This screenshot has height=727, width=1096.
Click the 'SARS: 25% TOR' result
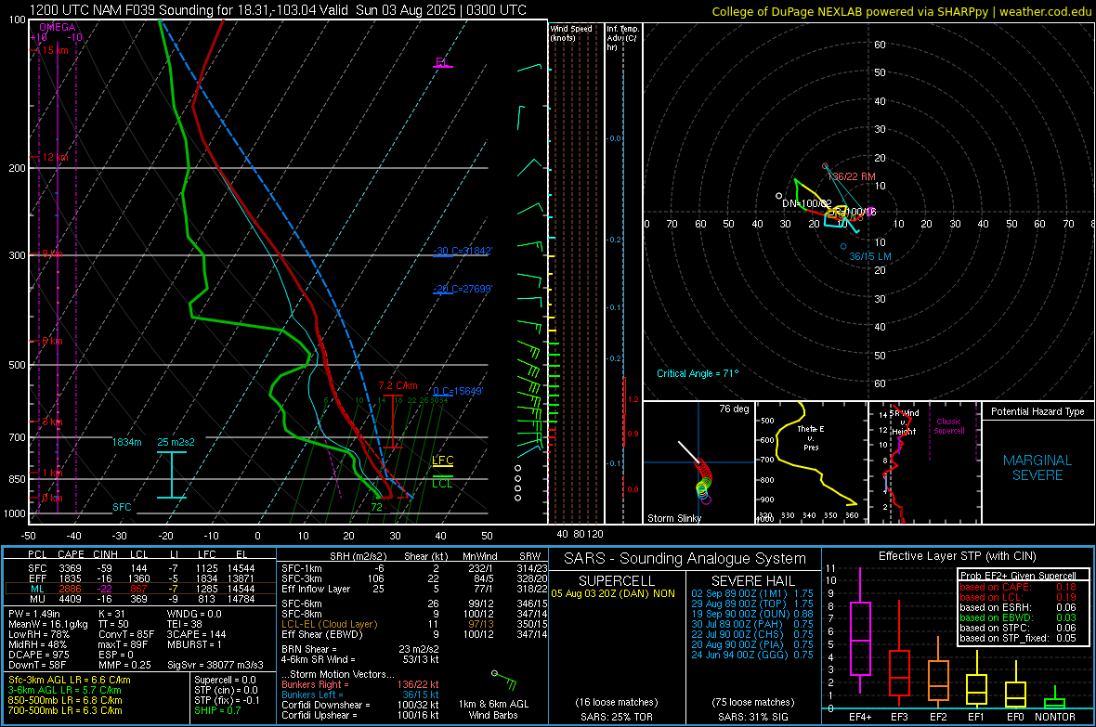pos(617,717)
